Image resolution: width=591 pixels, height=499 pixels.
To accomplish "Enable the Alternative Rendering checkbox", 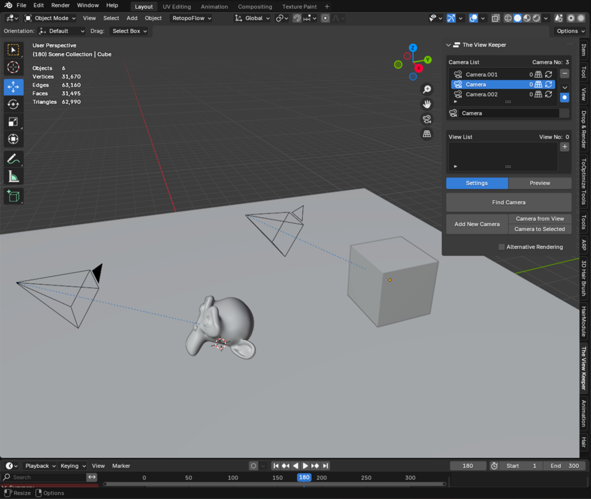I will (501, 246).
